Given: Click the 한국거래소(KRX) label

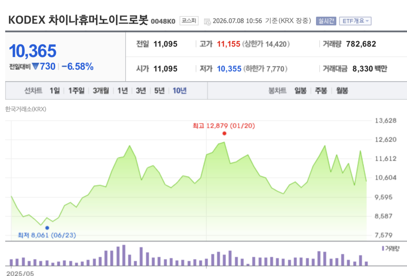Looking at the screenshot, I should click(26, 109).
